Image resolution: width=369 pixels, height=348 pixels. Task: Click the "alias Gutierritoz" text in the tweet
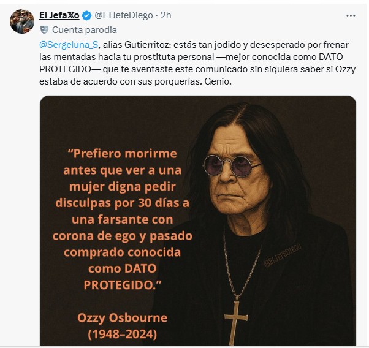pyautogui.click(x=136, y=45)
